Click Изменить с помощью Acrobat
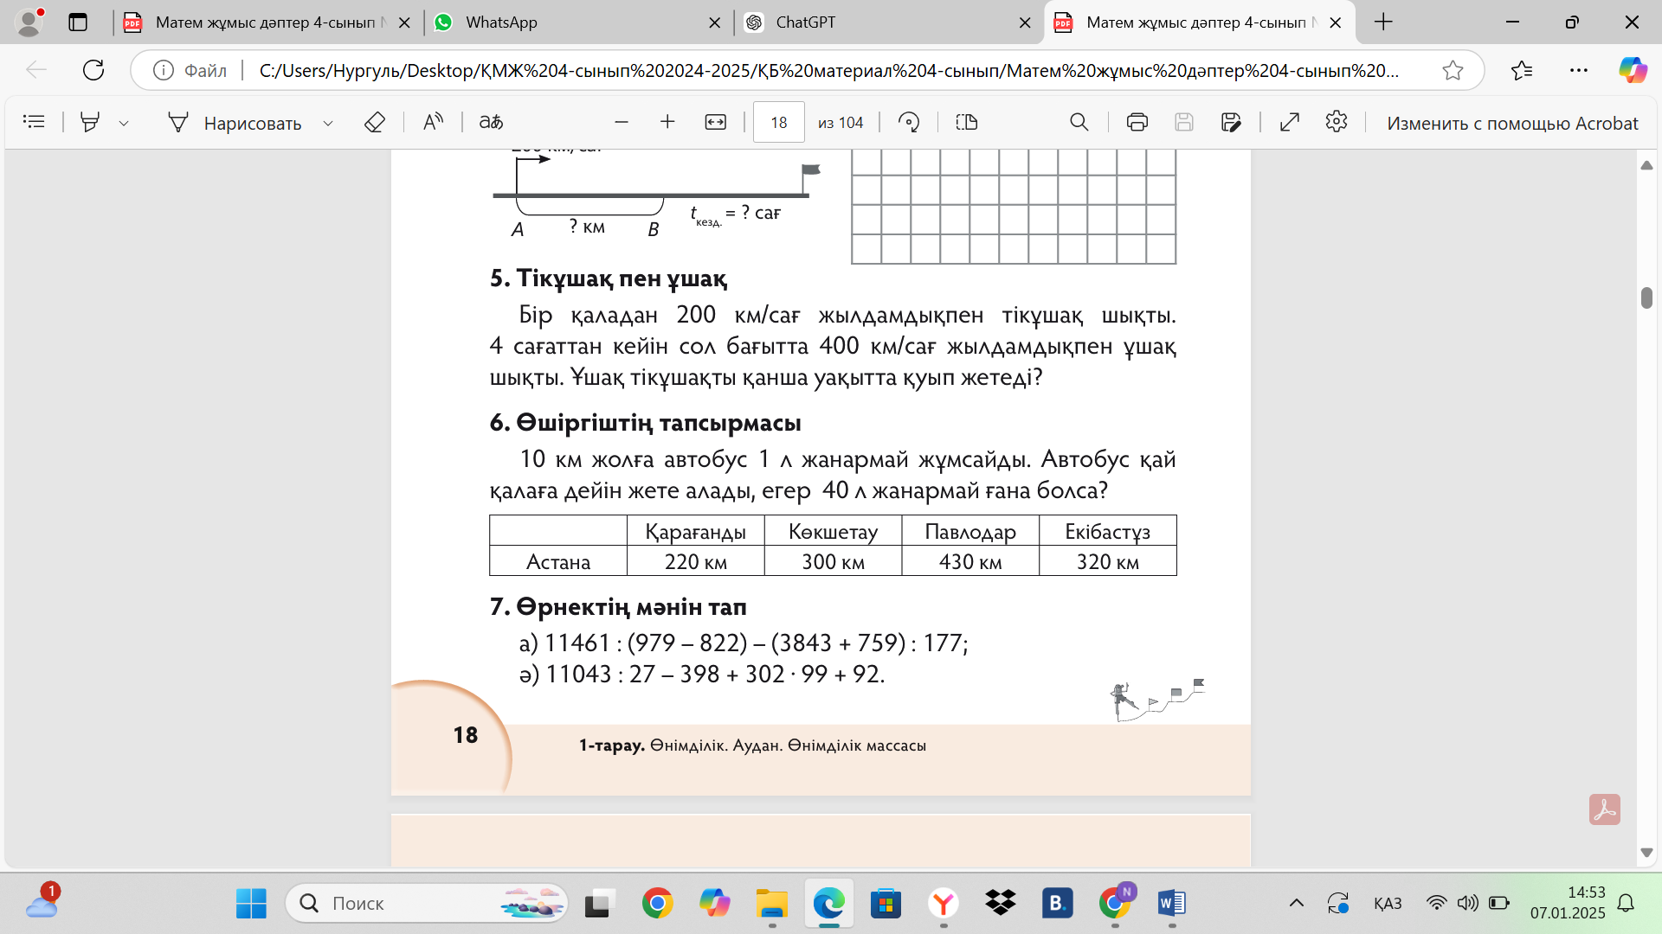 (1511, 123)
